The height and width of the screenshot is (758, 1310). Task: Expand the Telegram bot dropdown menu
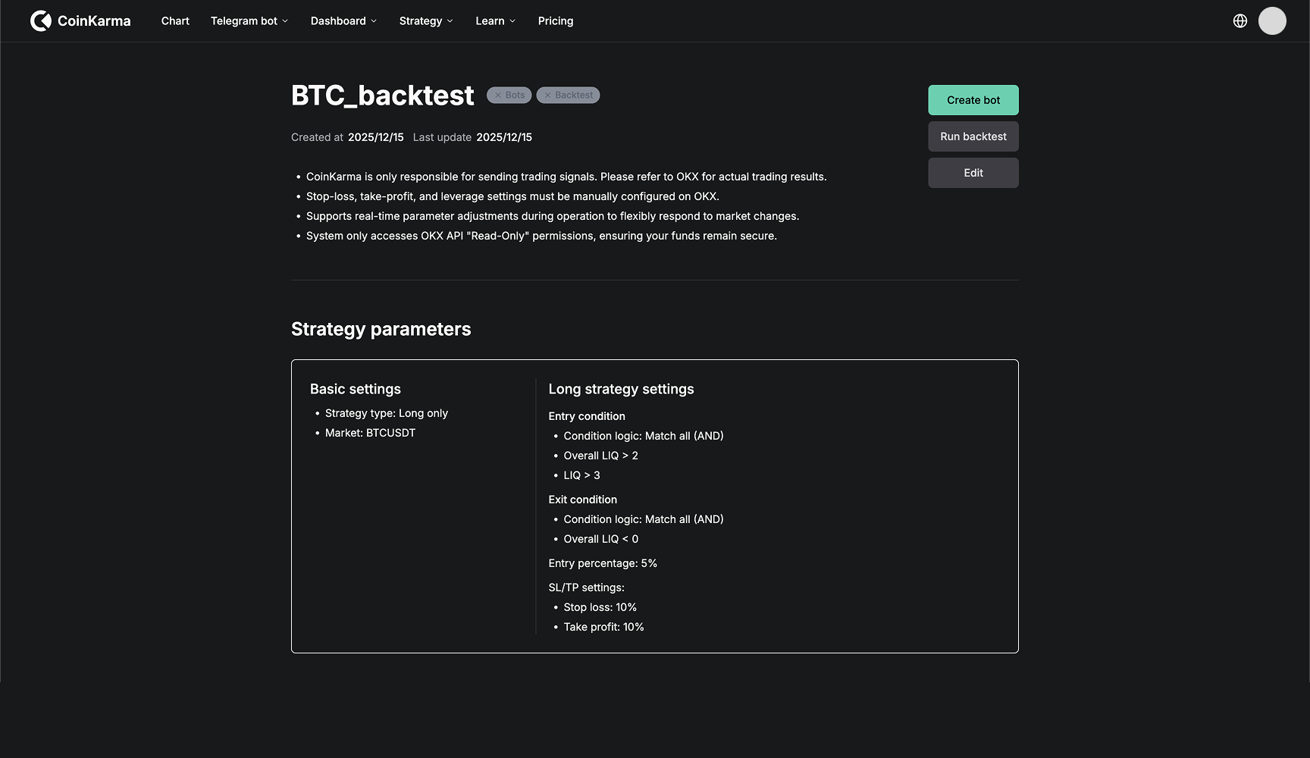(249, 21)
